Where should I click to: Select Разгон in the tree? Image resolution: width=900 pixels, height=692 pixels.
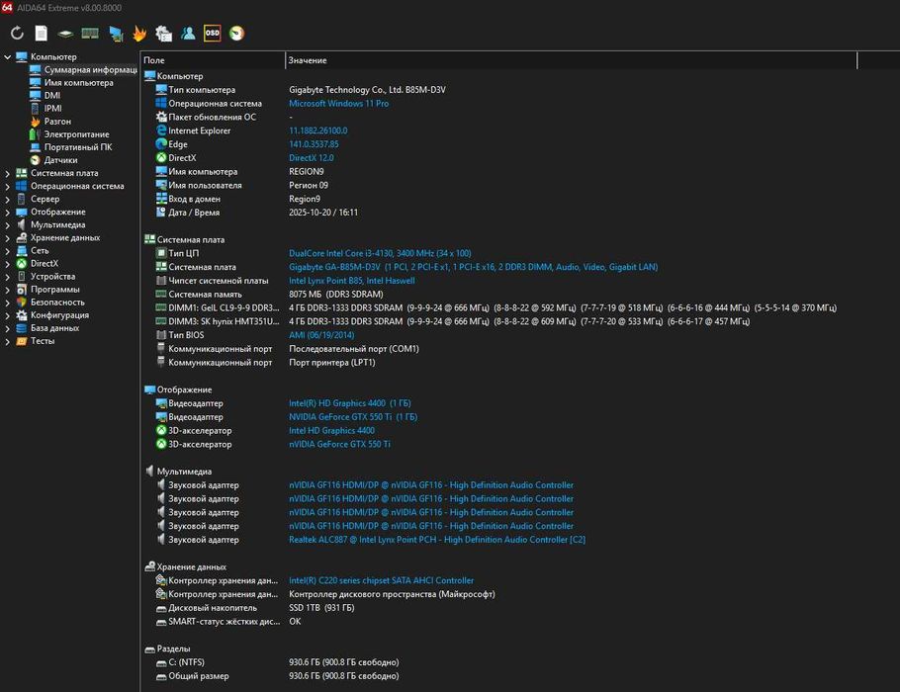pos(57,121)
